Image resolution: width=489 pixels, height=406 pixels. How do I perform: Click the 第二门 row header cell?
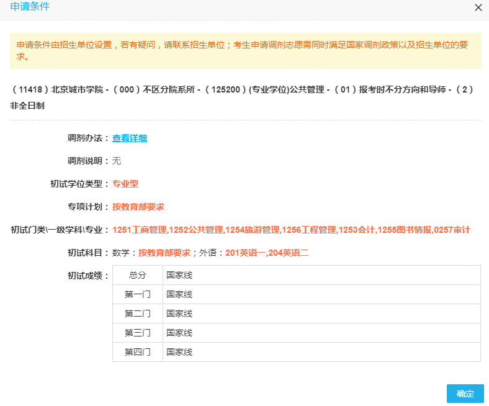(138, 314)
